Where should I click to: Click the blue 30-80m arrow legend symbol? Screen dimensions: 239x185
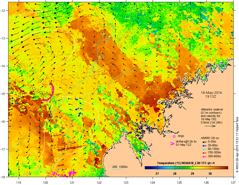click(205, 146)
